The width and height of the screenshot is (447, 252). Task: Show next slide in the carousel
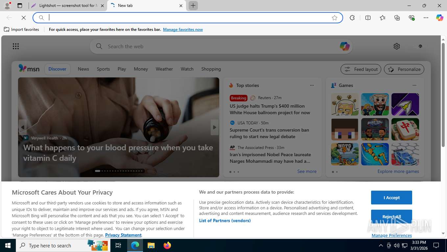pyautogui.click(x=215, y=127)
